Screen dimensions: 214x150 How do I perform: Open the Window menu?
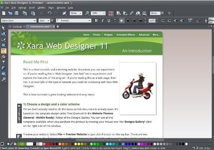point(61,8)
